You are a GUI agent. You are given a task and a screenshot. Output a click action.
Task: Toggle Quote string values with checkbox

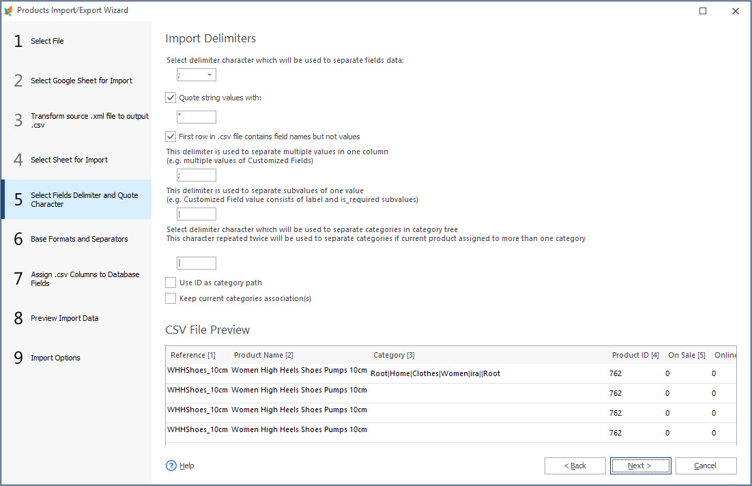pos(171,98)
